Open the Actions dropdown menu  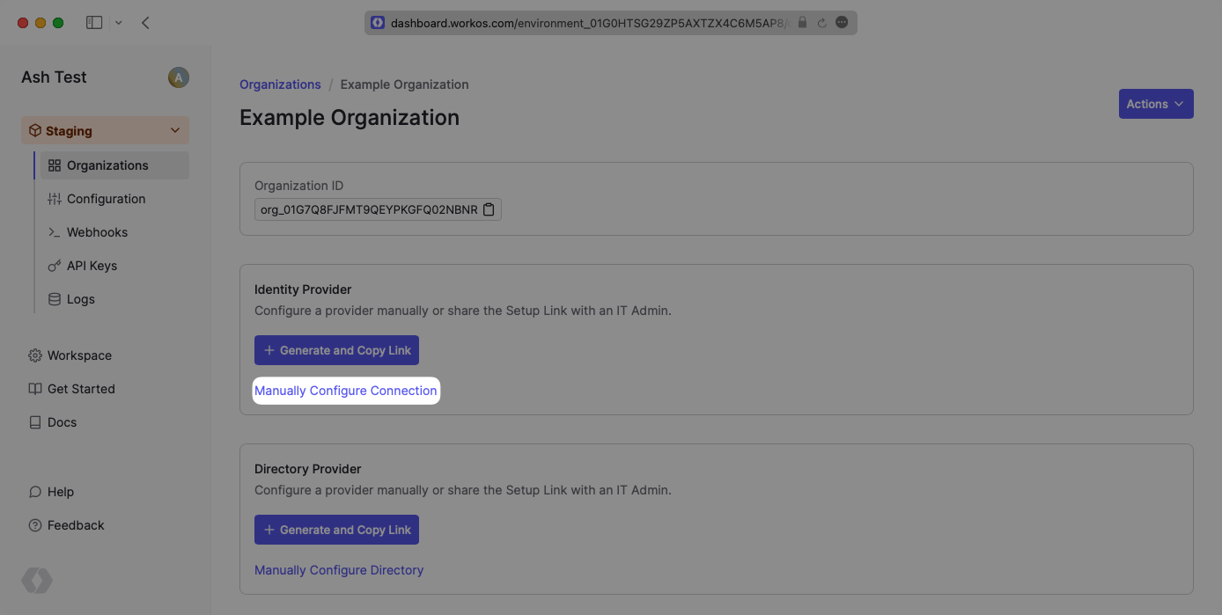1155,104
